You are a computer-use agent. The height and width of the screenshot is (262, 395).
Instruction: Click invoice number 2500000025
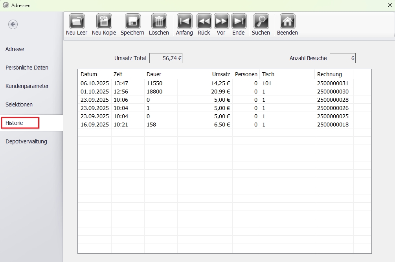tap(333, 117)
